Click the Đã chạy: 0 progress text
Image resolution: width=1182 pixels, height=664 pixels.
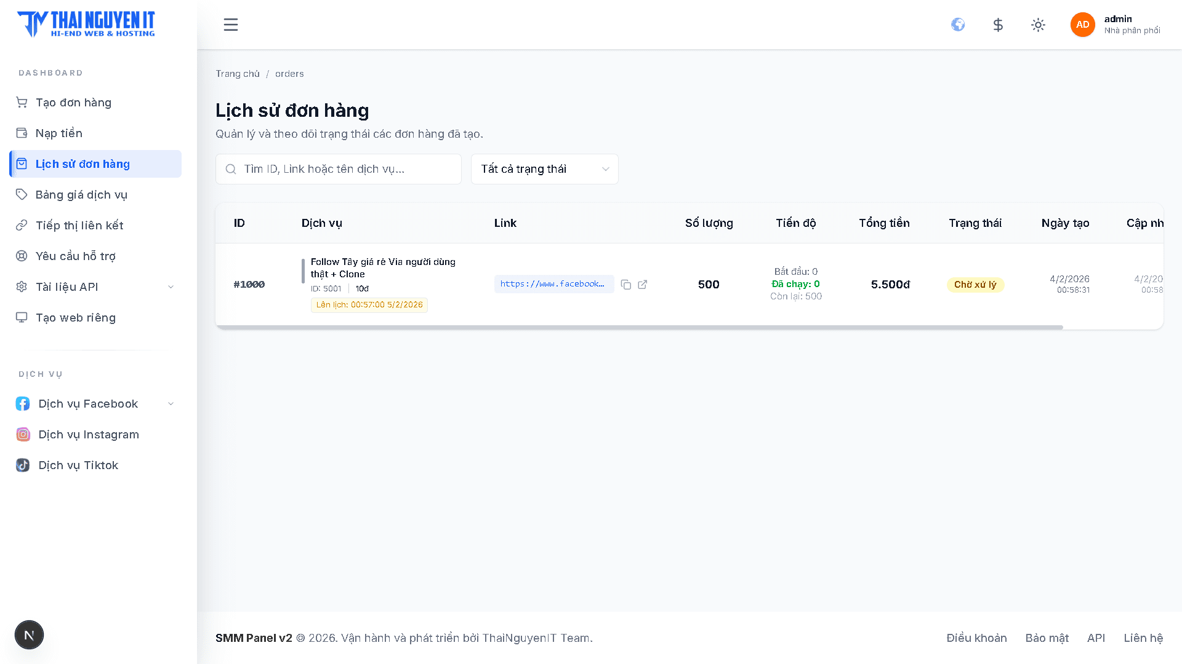pos(795,284)
